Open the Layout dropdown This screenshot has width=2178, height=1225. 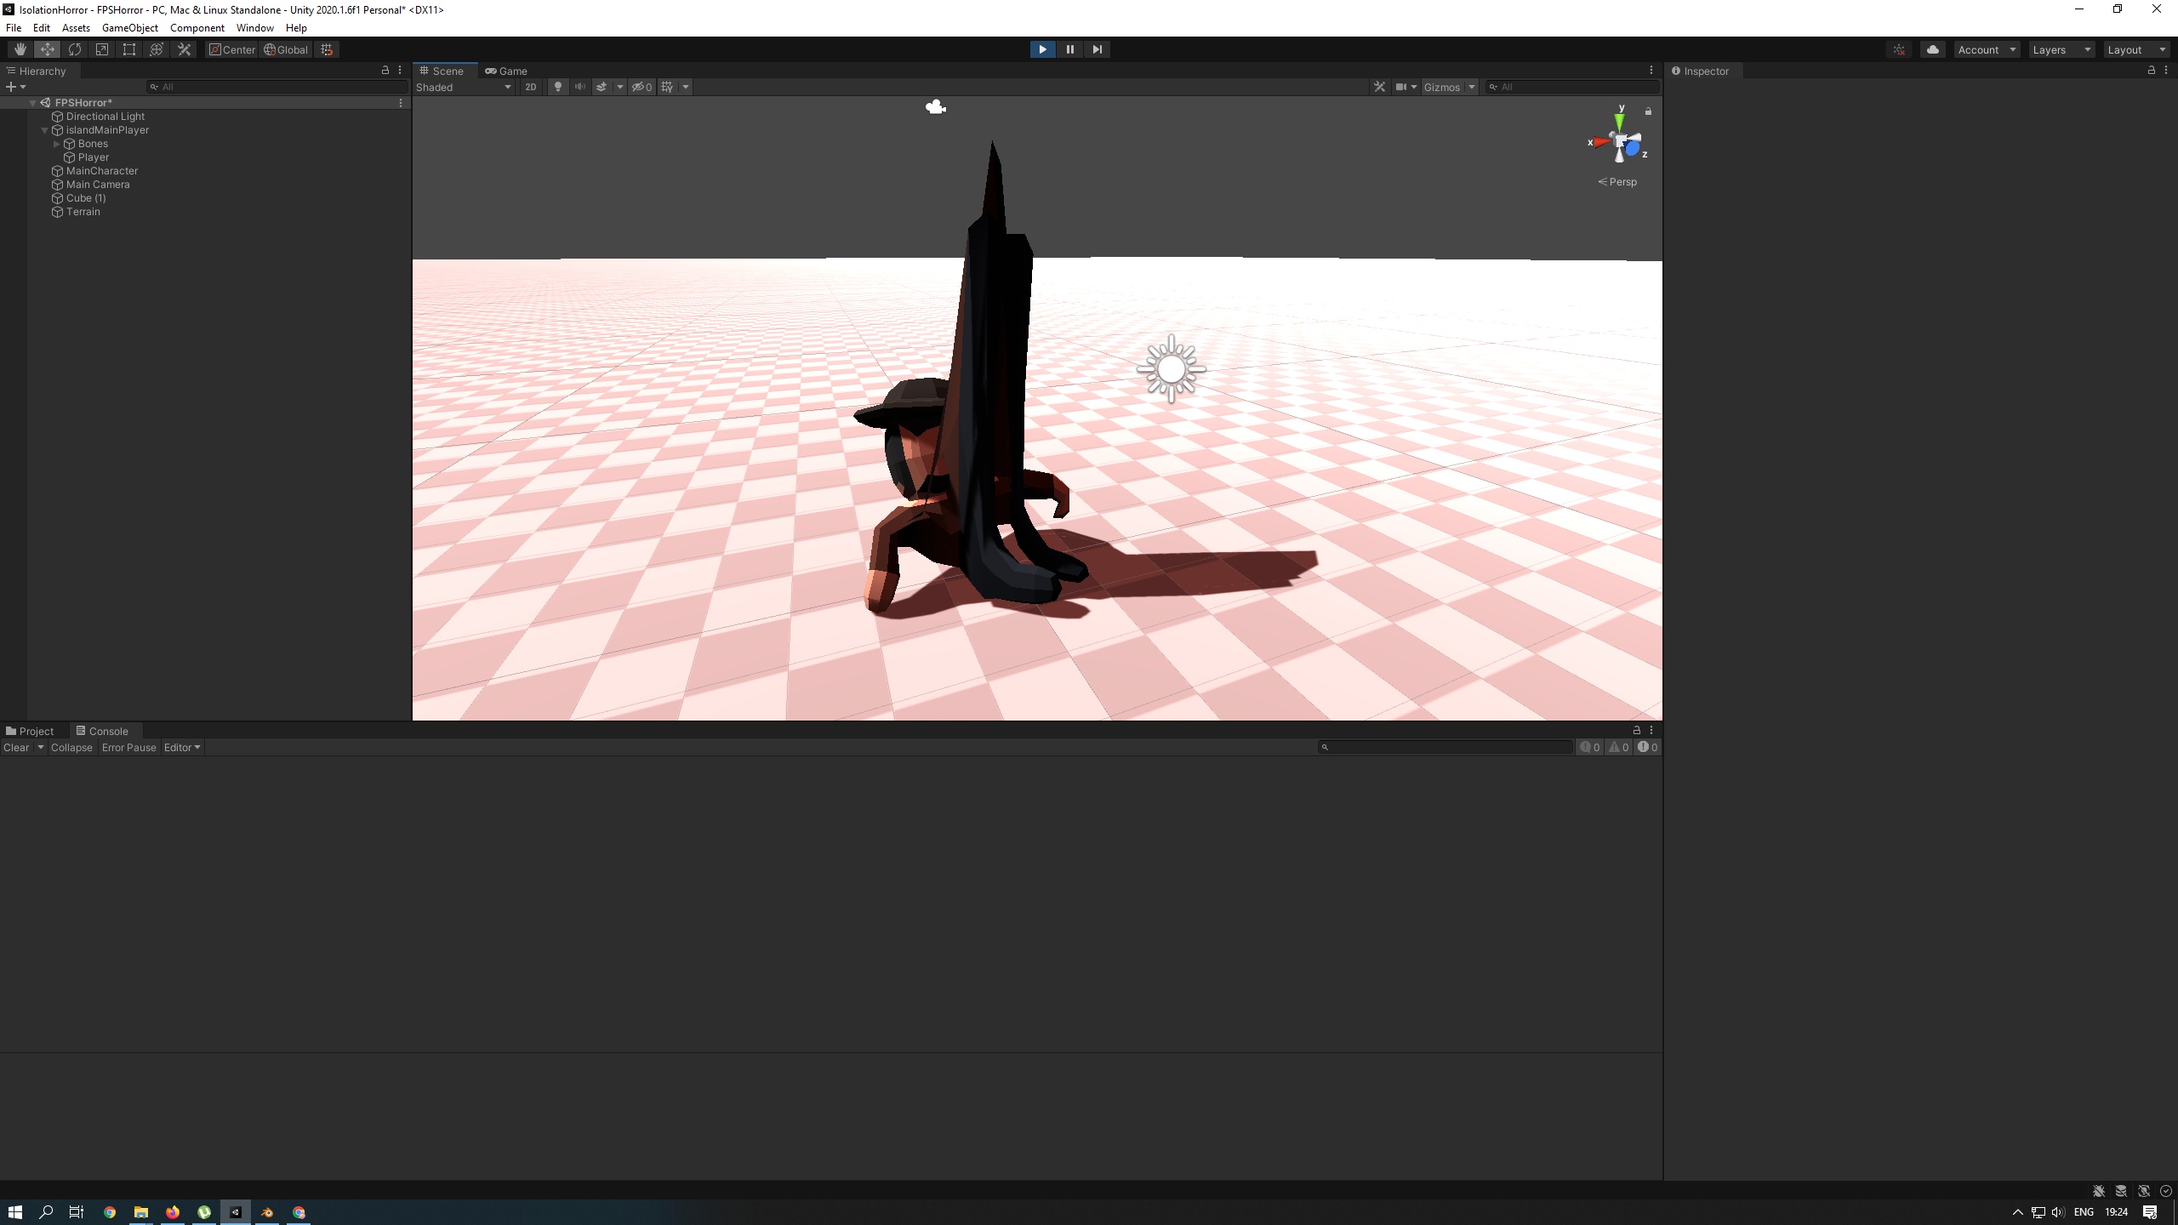pos(2136,49)
